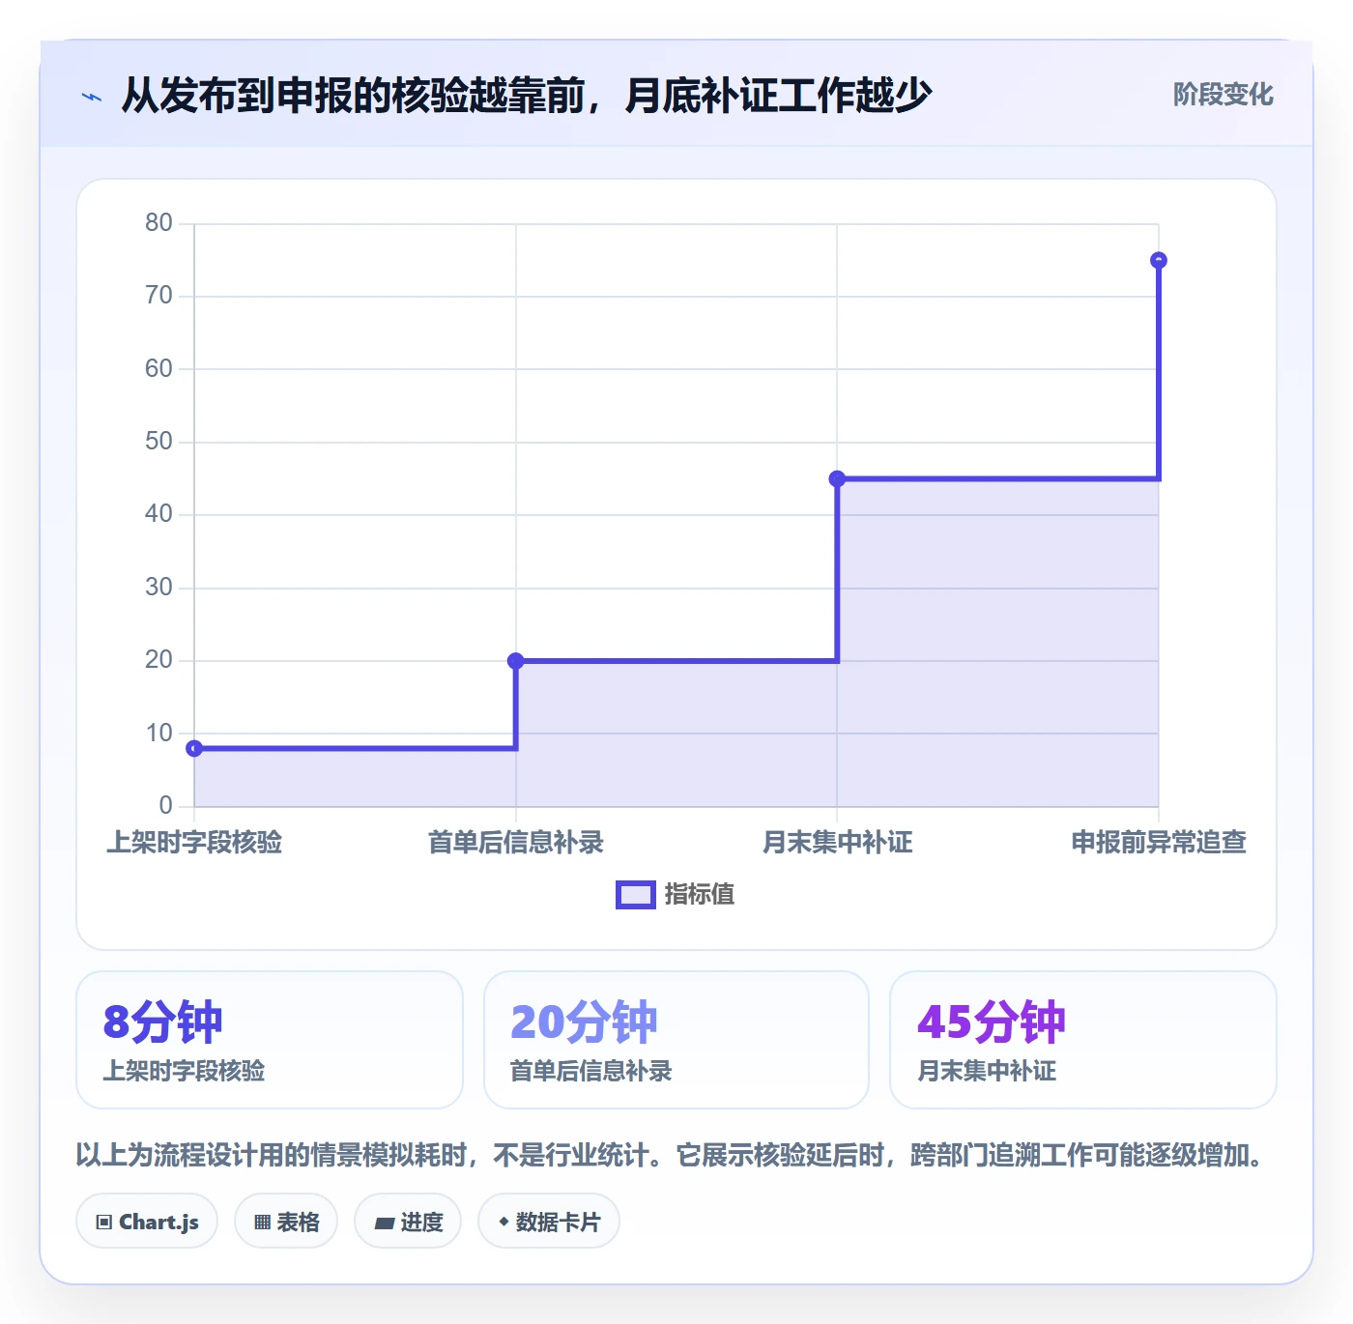This screenshot has height=1324, width=1353.
Task: Toggle the 指标值 legend swatch
Action: click(636, 895)
